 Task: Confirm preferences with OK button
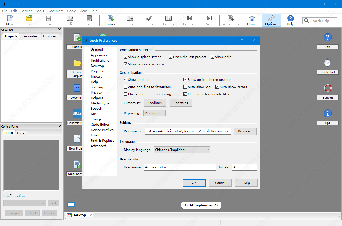[x=194, y=183]
